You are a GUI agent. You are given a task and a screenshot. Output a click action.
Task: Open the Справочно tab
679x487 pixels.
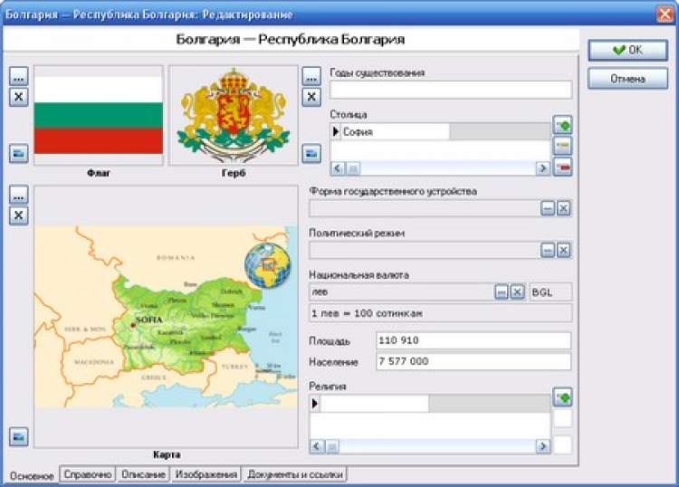click(x=88, y=474)
